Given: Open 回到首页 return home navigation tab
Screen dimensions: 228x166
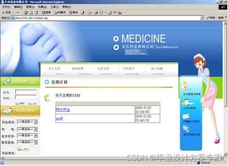Looking at the screenshot, I should (x=131, y=71).
